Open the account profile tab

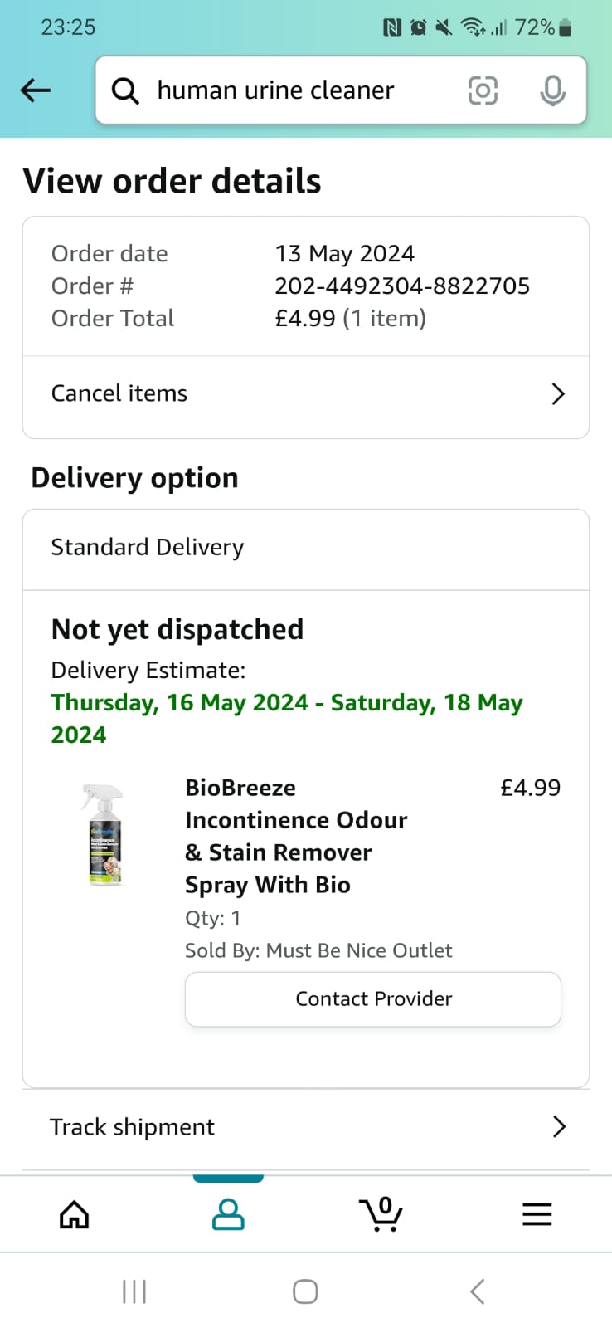pyautogui.click(x=228, y=1214)
